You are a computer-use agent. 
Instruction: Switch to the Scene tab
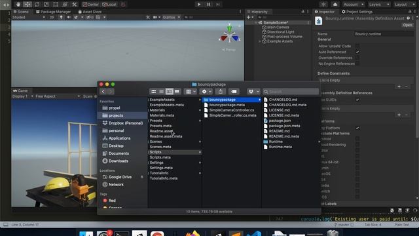21,12
